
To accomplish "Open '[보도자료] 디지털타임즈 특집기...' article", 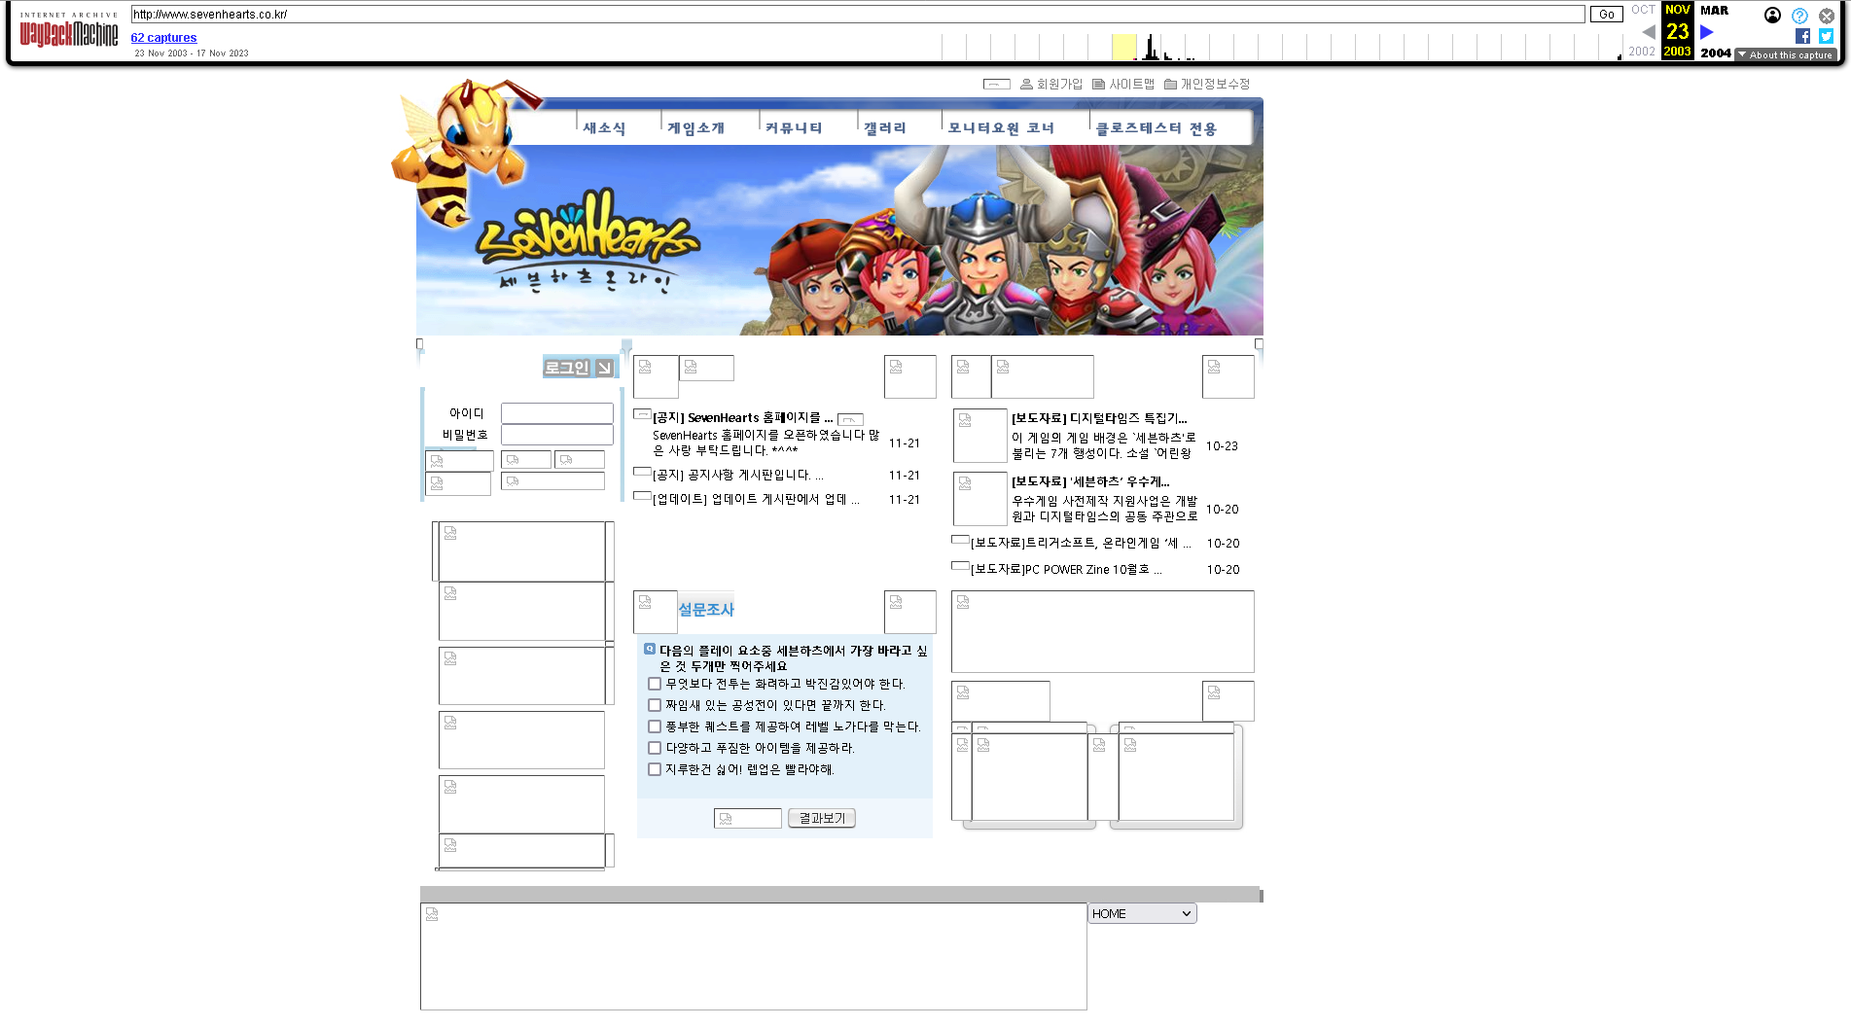I will tap(1099, 419).
